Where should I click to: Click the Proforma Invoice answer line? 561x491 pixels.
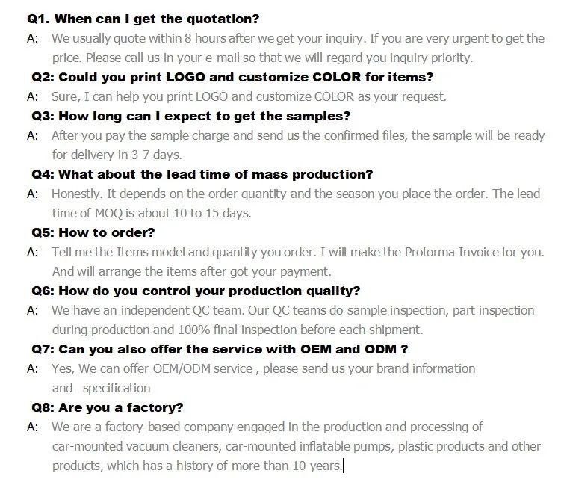click(297, 252)
